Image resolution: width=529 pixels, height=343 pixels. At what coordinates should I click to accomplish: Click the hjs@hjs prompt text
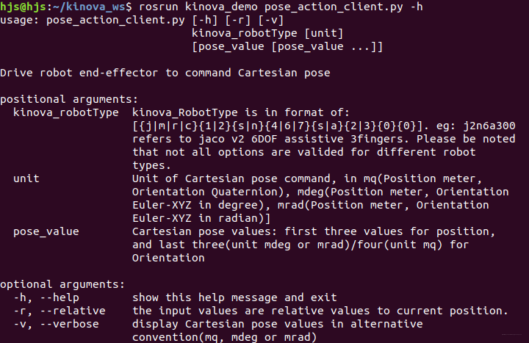coord(23,7)
